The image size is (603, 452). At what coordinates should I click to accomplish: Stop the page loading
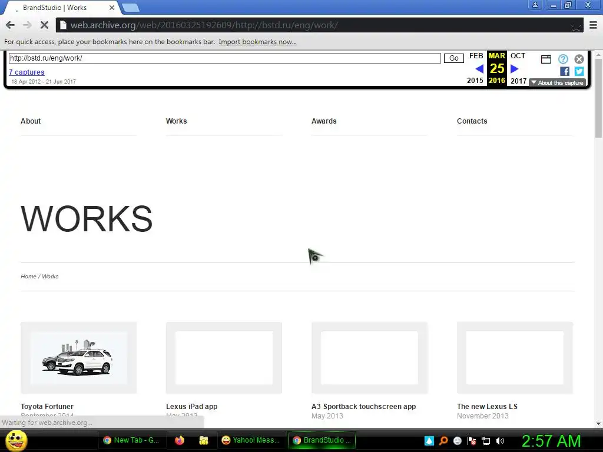click(x=44, y=25)
